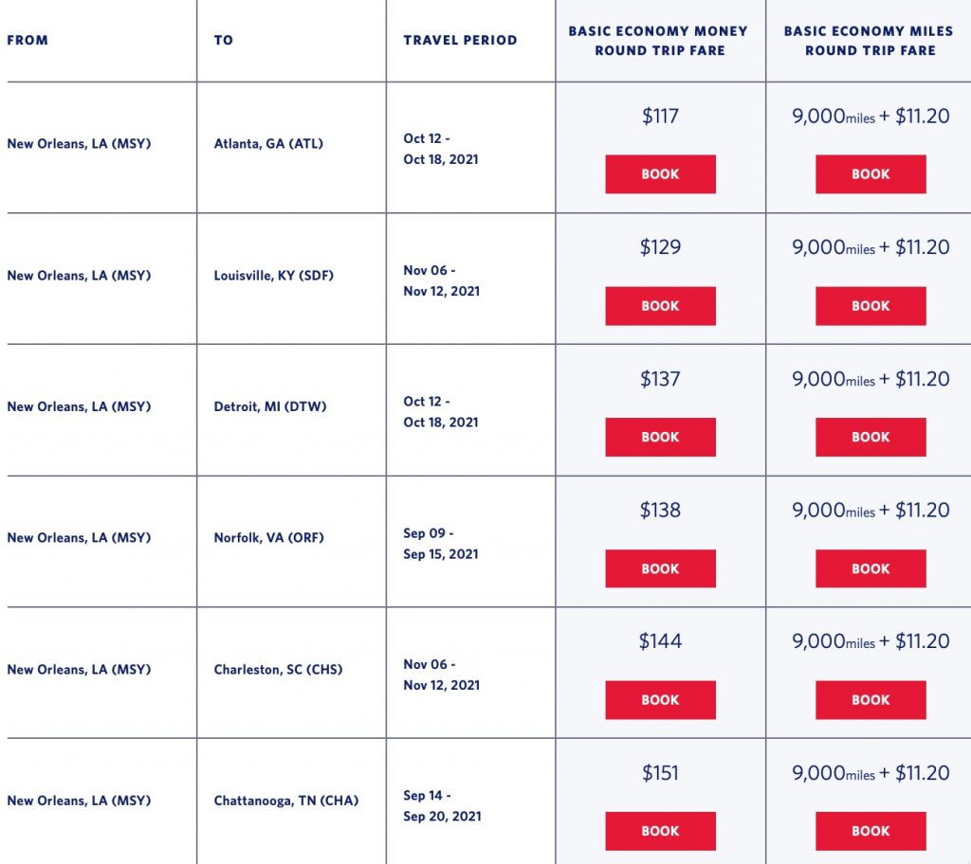Viewport: 971px width, 864px height.
Task: Book the $138 Norfolk money fare
Action: pos(660,568)
